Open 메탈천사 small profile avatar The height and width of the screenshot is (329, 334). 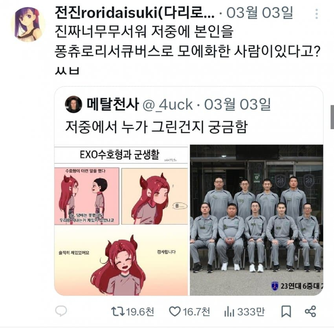tap(73, 104)
